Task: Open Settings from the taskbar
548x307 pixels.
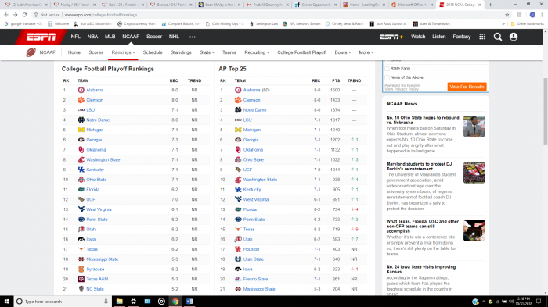Action: point(134,302)
